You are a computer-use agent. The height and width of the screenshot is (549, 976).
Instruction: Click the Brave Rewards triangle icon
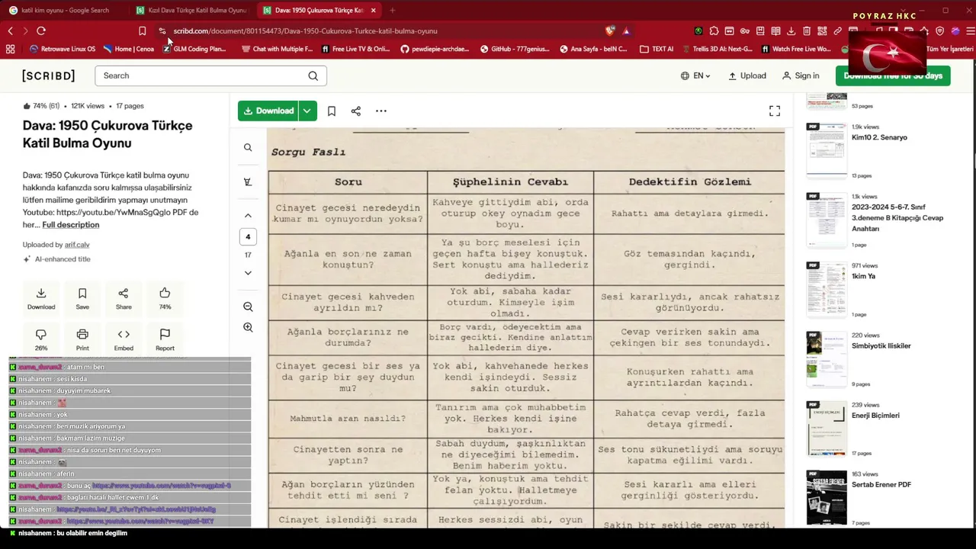(x=626, y=31)
